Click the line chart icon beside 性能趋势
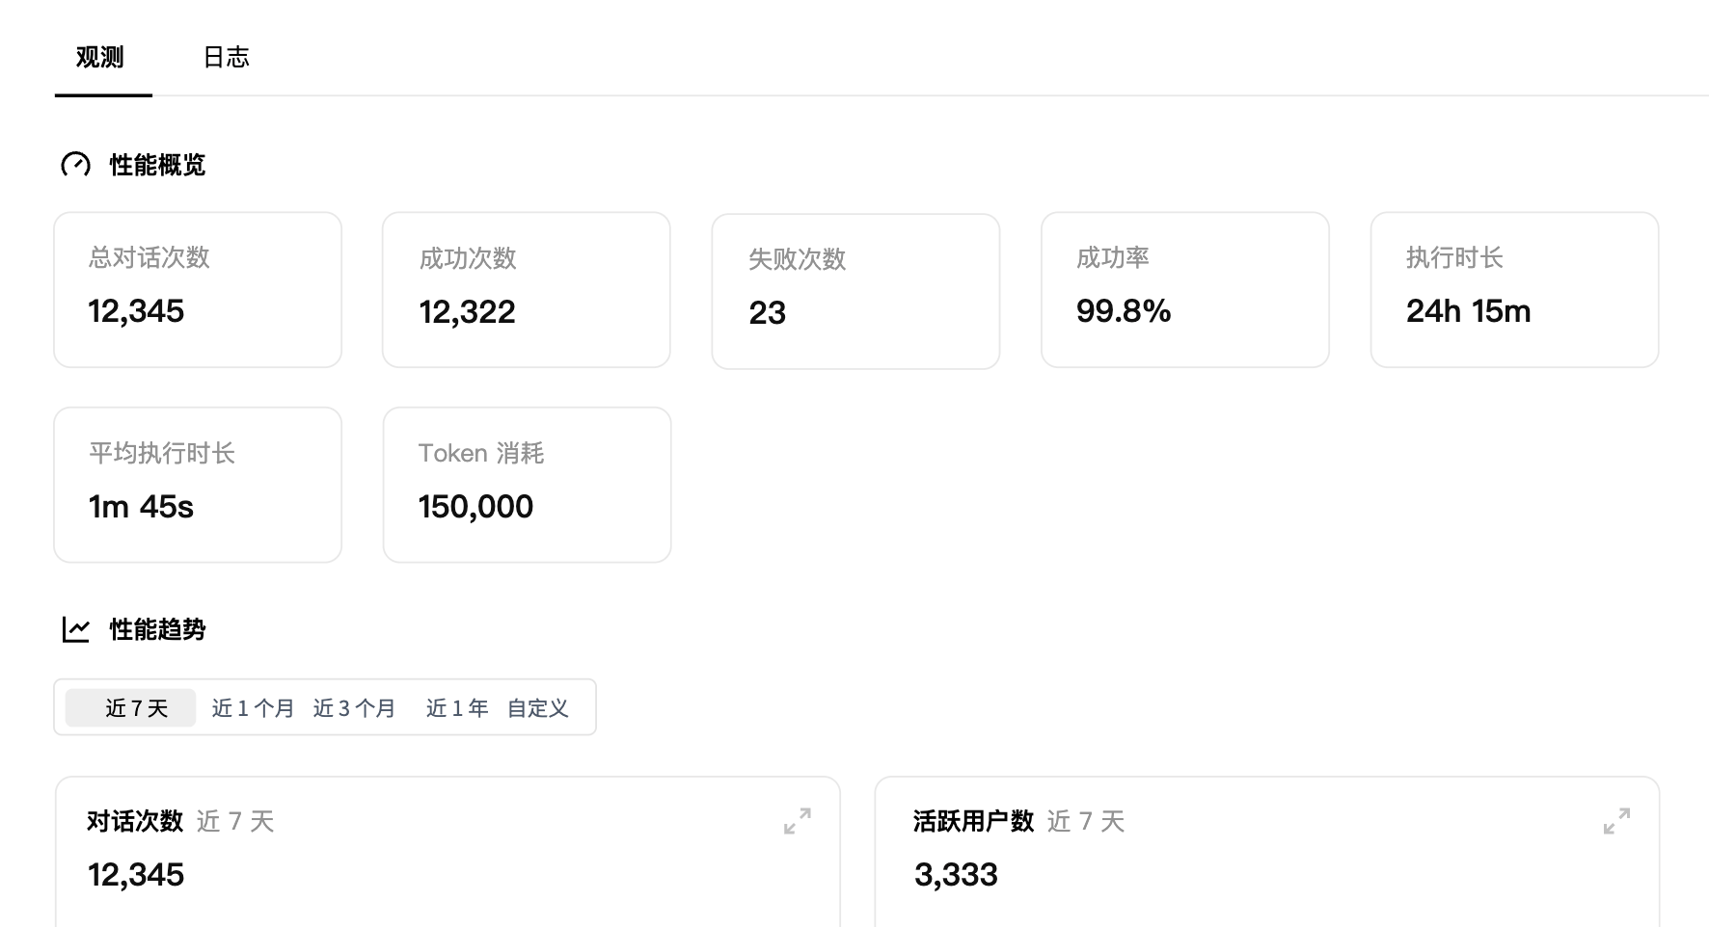The height and width of the screenshot is (927, 1709). point(75,629)
